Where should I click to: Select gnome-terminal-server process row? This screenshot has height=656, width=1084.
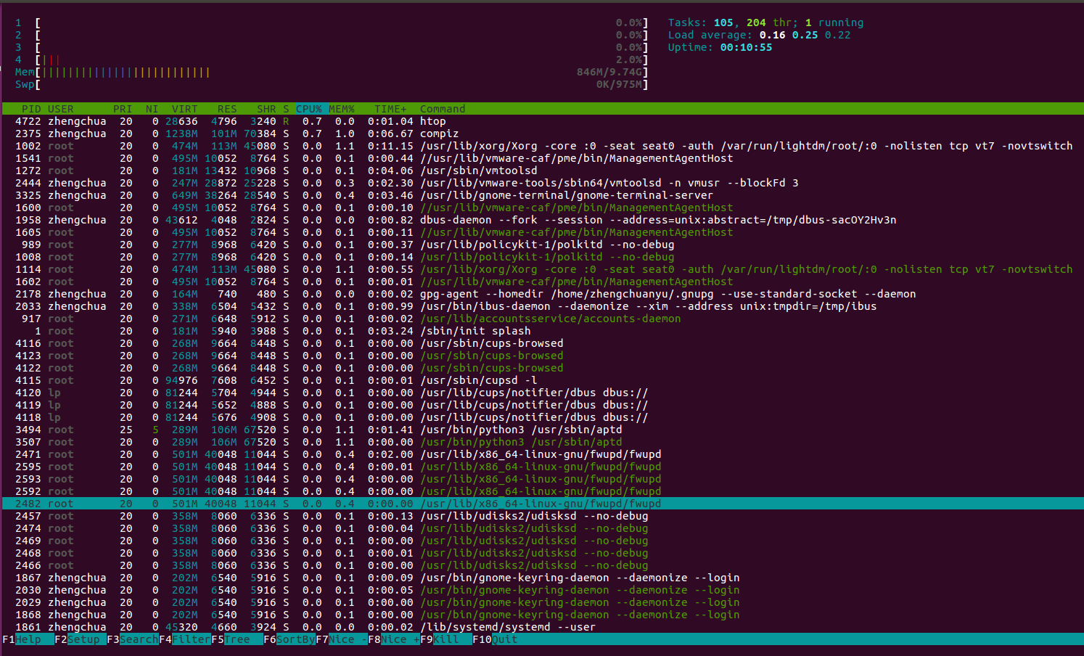542,195
